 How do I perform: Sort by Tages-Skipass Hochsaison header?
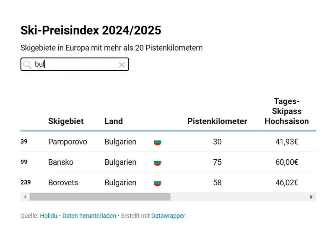287,111
